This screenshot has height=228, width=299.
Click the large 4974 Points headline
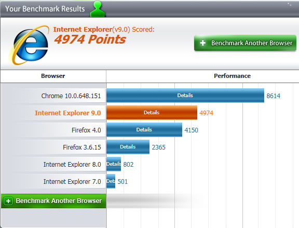tap(90, 39)
